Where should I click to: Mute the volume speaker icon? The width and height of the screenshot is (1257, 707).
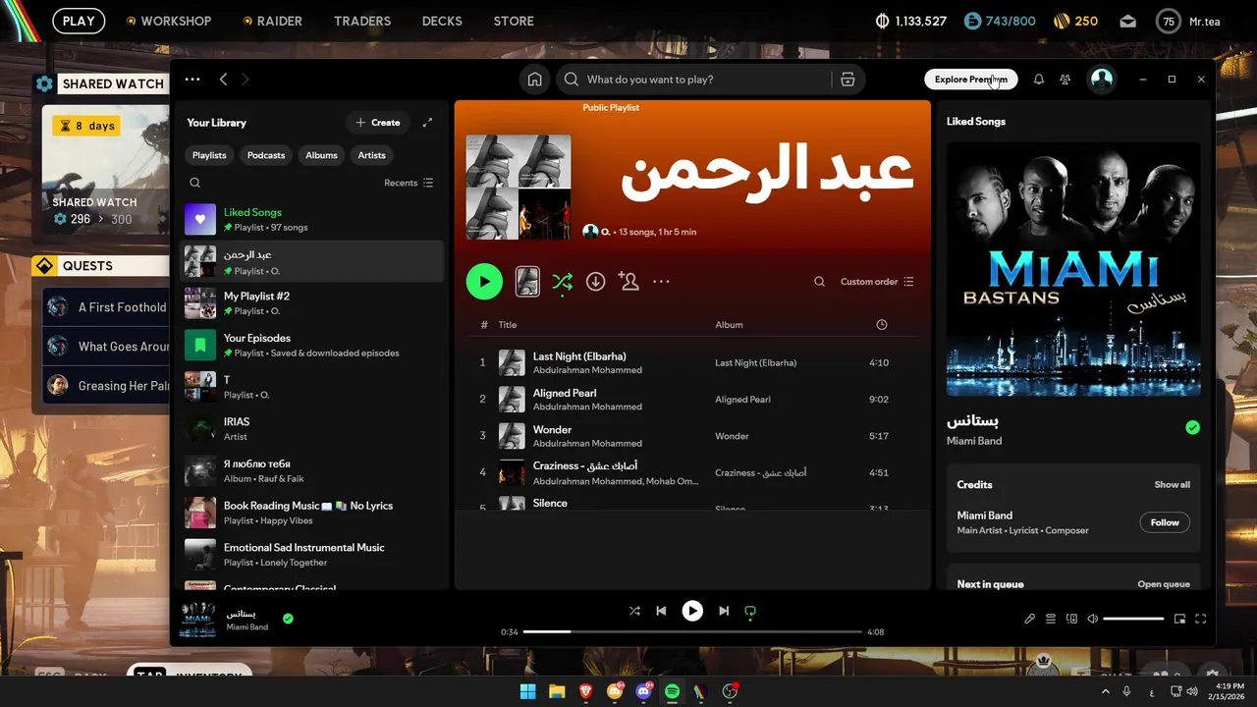1092,619
